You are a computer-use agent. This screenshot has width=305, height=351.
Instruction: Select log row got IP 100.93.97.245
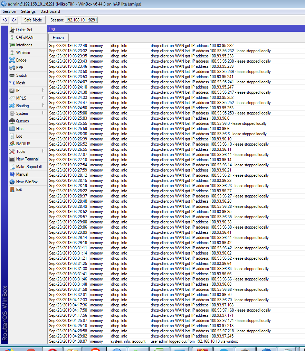coord(177,336)
